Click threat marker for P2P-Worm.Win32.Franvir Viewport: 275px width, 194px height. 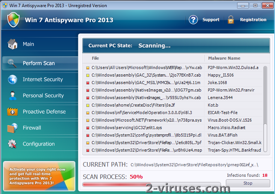[88, 90]
